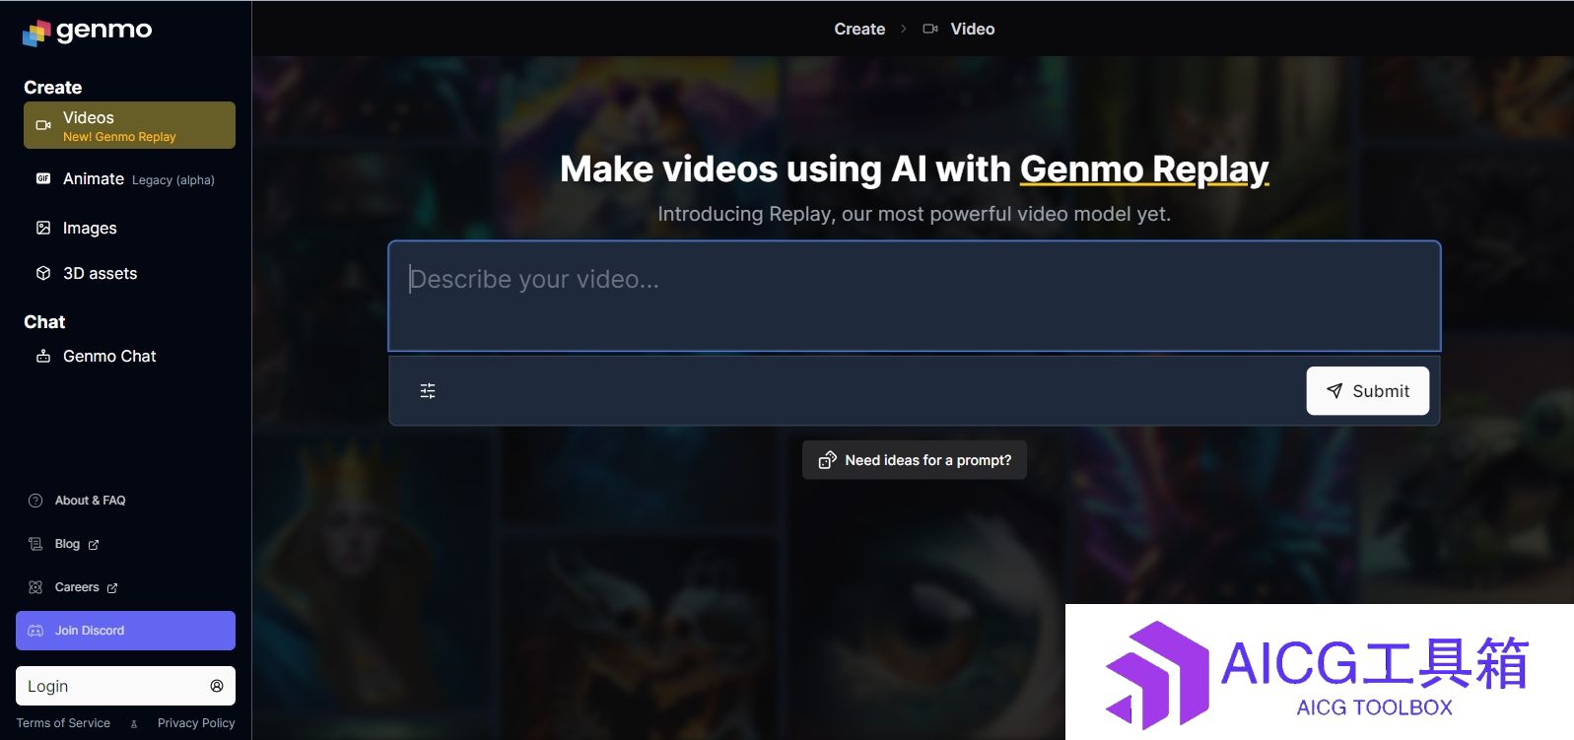The height and width of the screenshot is (740, 1574).
Task: Open the prompt settings sliders icon
Action: (x=428, y=391)
